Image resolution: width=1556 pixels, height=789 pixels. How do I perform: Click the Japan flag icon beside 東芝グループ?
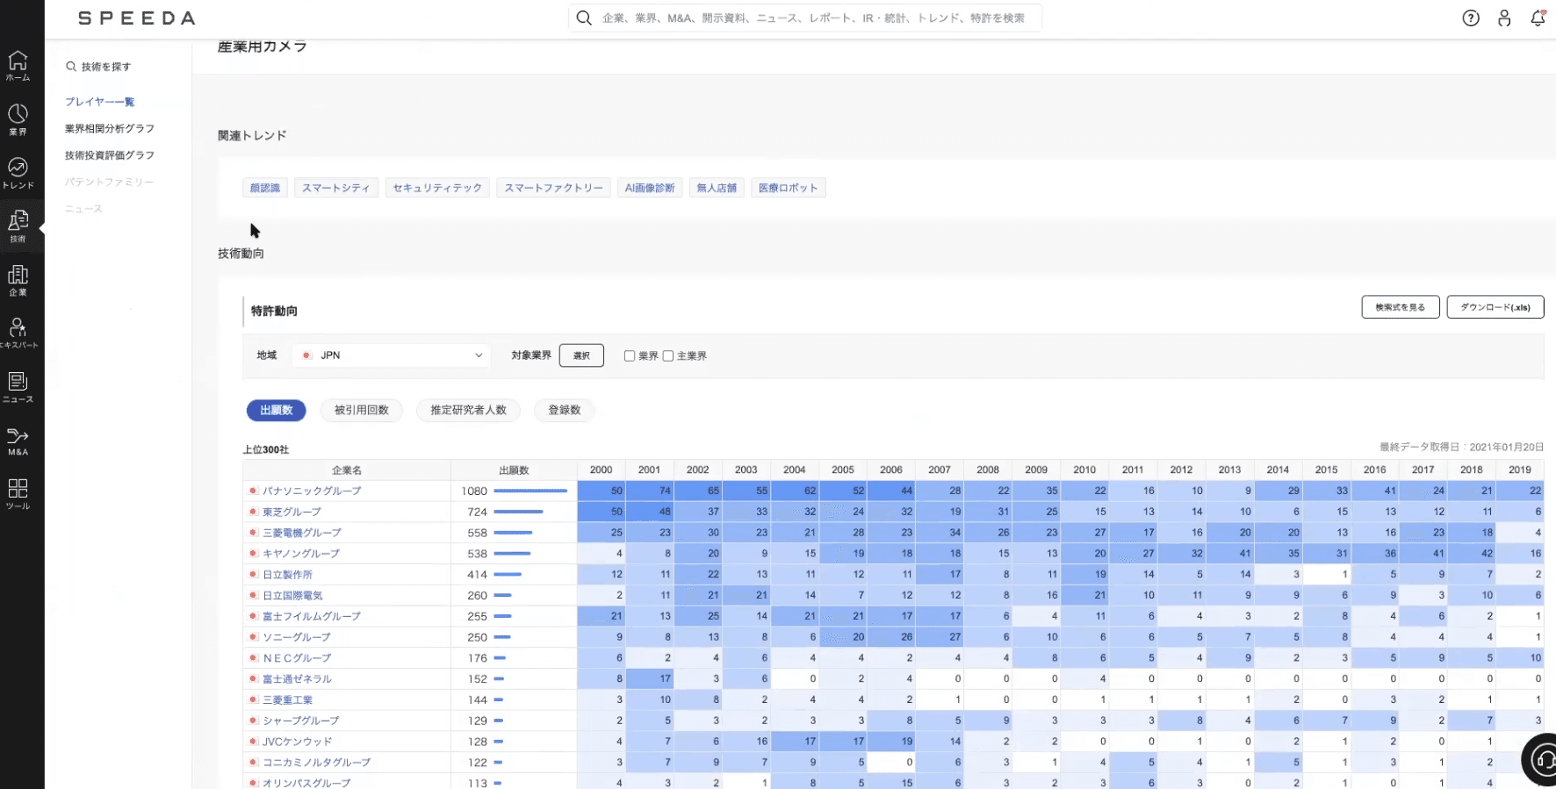pos(253,512)
